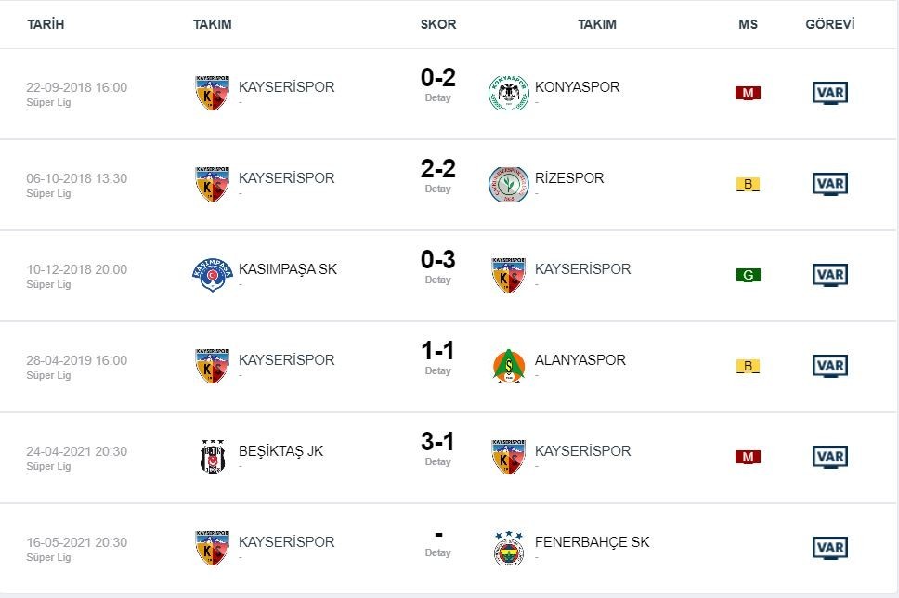
Task: Click the Fenerbahçe SK club logo
Action: [x=508, y=548]
